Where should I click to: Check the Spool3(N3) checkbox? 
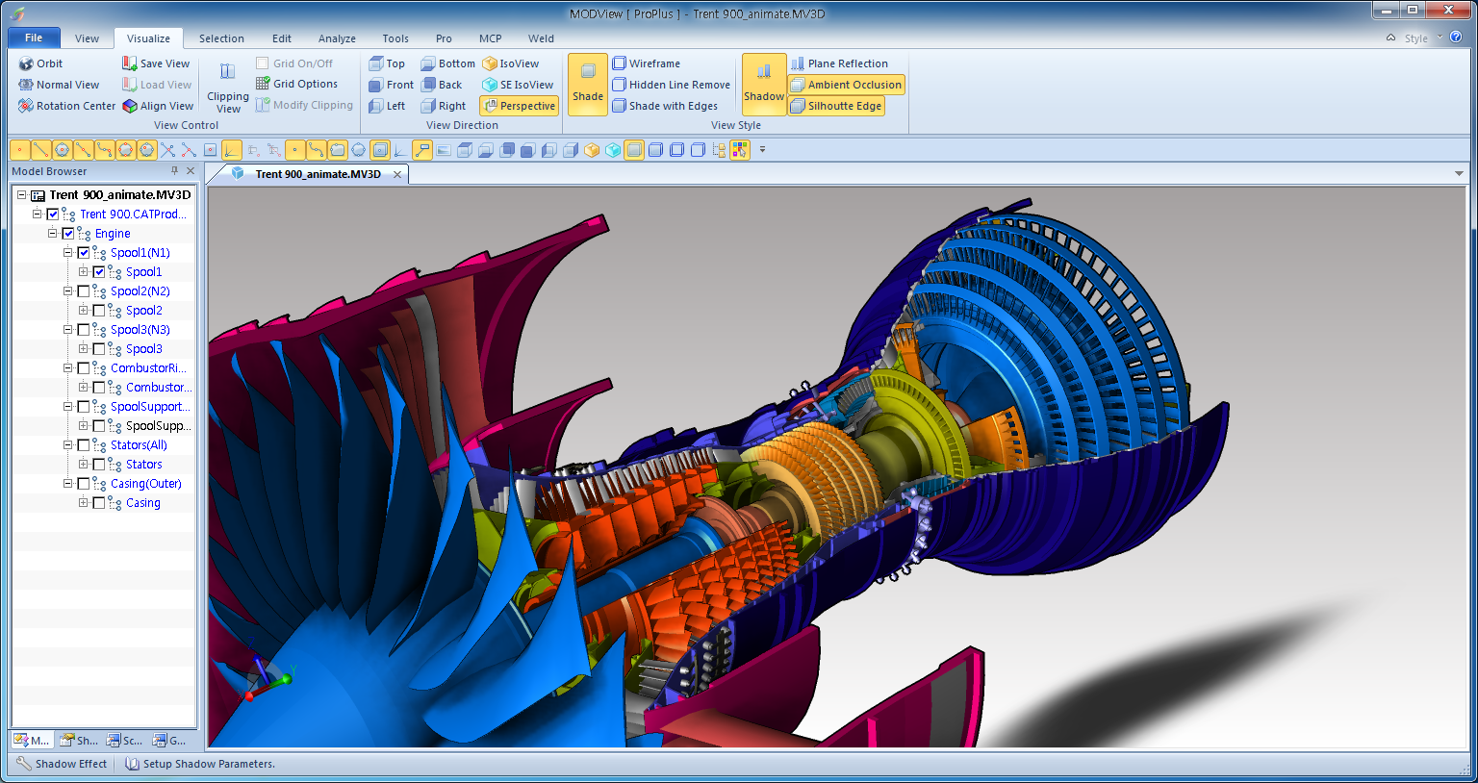(84, 330)
